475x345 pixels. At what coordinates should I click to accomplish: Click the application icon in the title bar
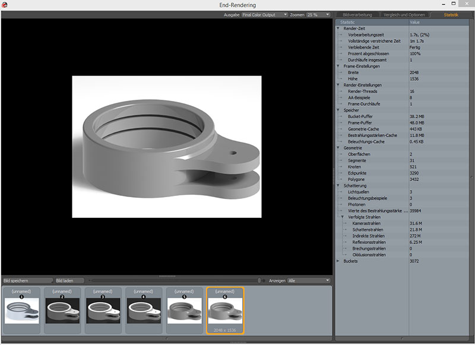[x=4, y=5]
